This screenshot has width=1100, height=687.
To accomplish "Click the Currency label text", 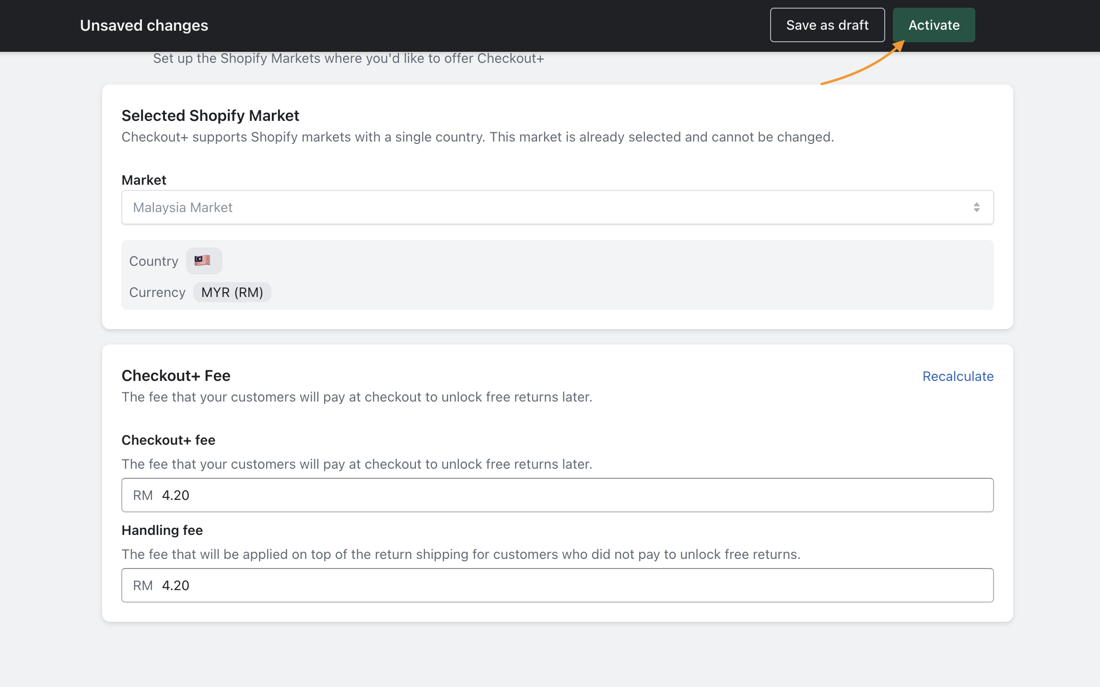I will (157, 292).
